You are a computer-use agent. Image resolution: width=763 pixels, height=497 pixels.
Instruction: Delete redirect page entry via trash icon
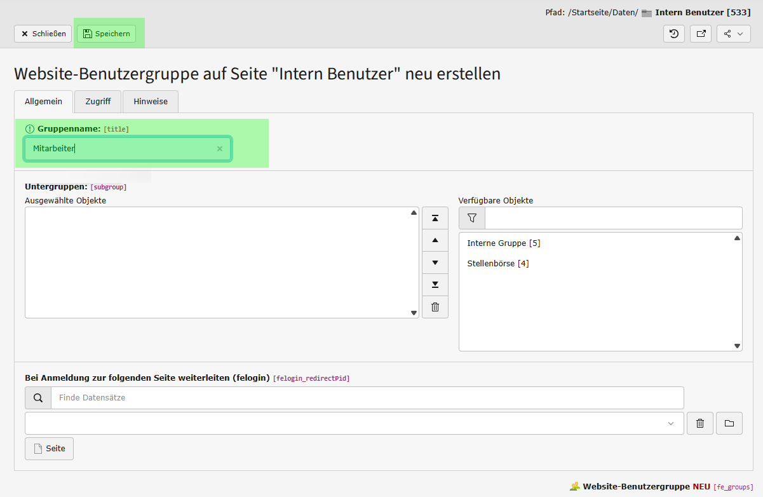click(700, 423)
